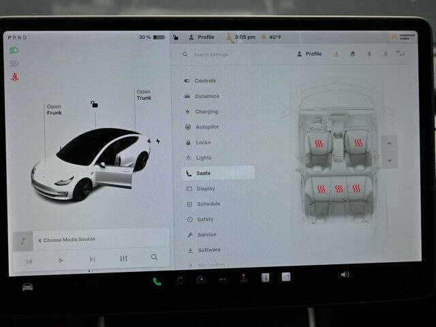Toggle rear center seat heater
This screenshot has height=327, width=436.
tap(339, 189)
